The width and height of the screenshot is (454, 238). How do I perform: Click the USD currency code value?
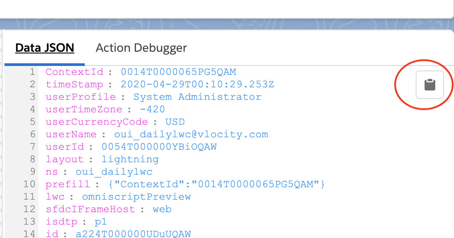click(175, 122)
